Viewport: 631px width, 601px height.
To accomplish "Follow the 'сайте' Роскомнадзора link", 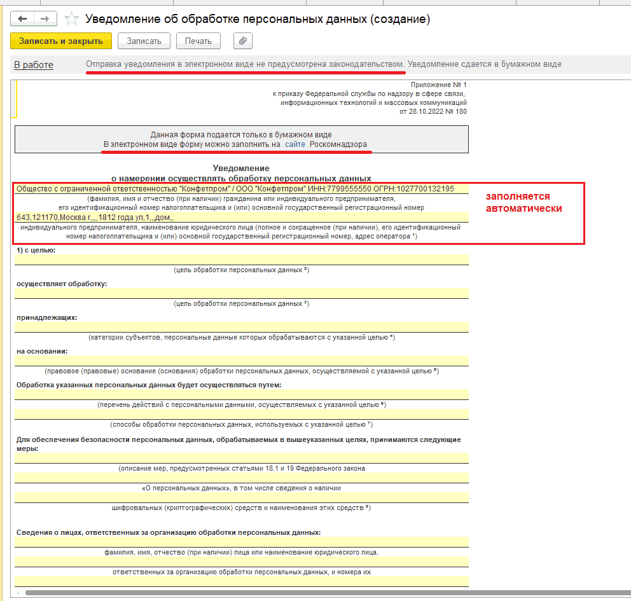I will coord(295,144).
